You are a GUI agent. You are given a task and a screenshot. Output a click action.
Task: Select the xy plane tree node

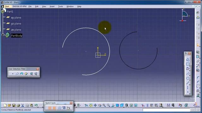(16, 18)
